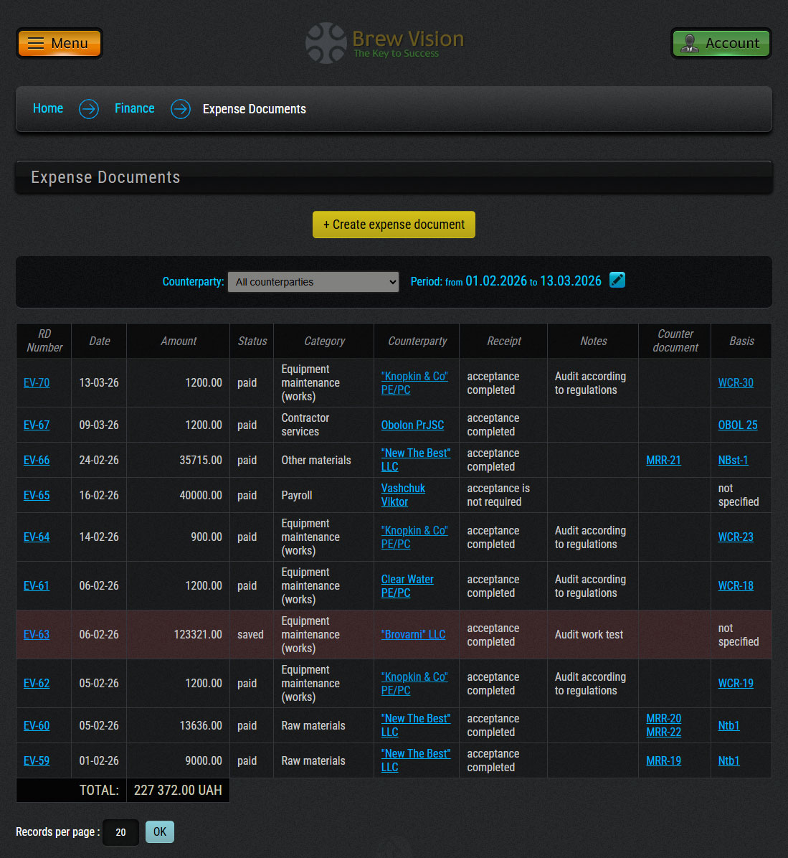
Task: Open counterparty Obolon PrJSC
Action: click(412, 425)
